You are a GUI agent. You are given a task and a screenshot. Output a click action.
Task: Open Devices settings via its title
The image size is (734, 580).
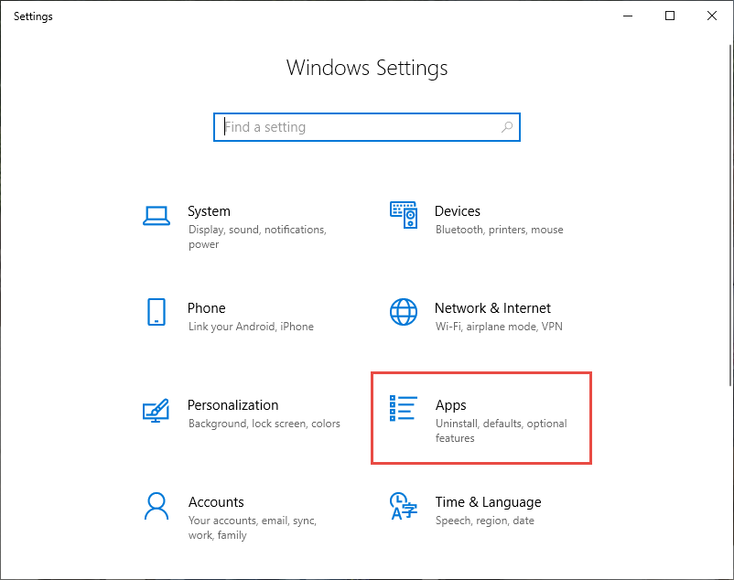tap(458, 211)
